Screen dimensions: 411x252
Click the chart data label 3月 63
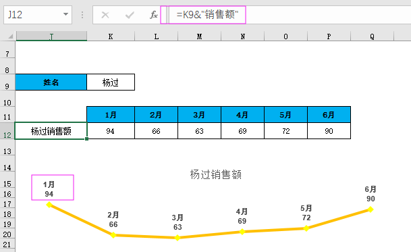[177, 222]
